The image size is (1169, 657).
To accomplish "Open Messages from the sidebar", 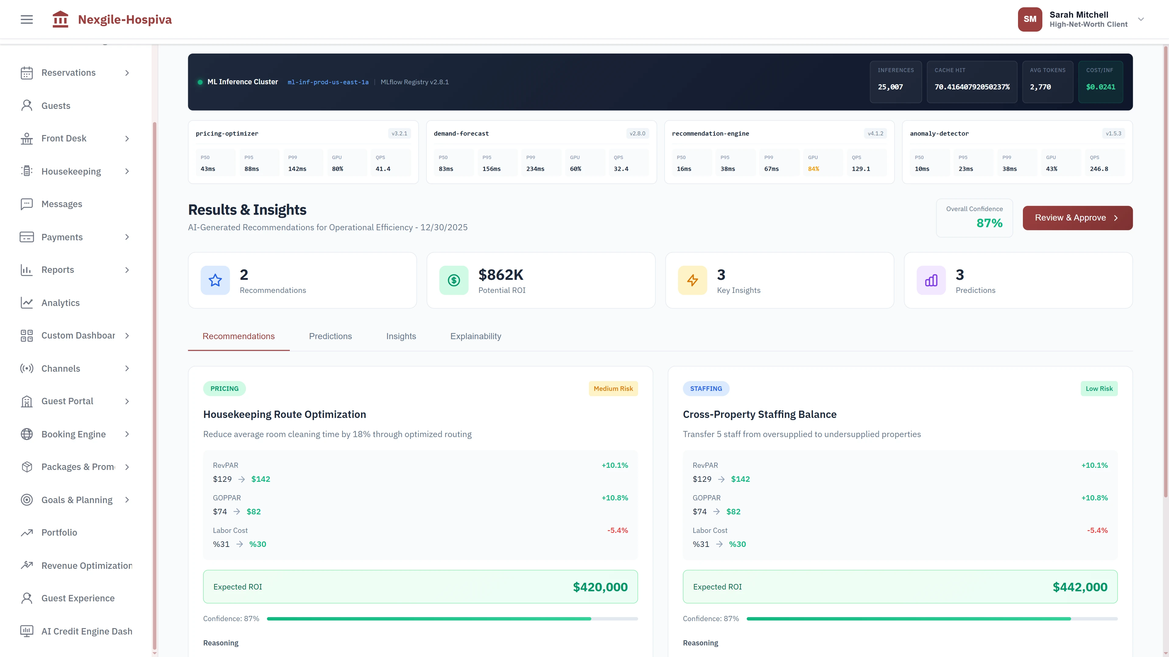I will [26, 204].
